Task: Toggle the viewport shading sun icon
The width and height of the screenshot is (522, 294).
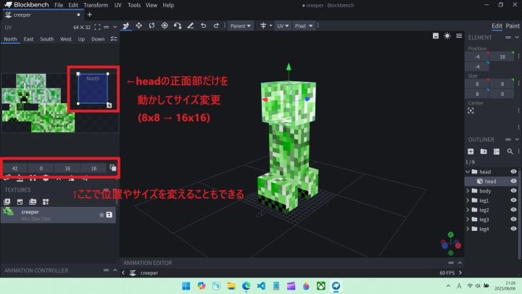Action: (x=447, y=36)
